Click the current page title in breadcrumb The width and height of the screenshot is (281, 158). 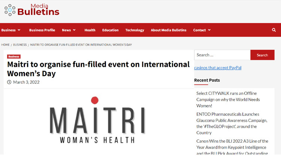pyautogui.click(x=81, y=45)
